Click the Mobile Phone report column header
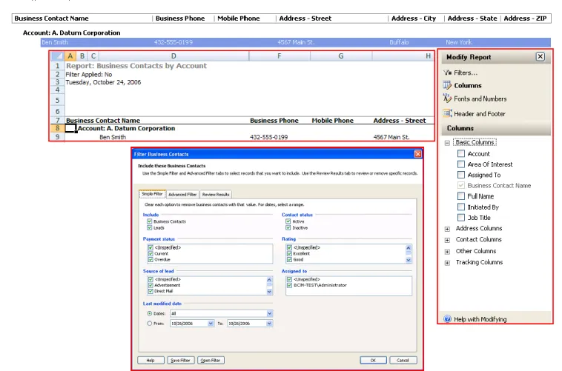This screenshot has width=562, height=371. click(x=238, y=19)
